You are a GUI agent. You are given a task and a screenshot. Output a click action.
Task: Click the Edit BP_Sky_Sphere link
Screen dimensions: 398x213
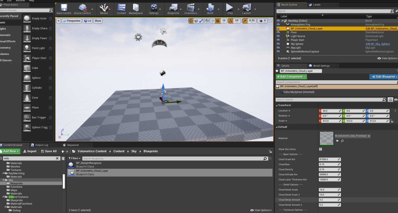click(378, 44)
